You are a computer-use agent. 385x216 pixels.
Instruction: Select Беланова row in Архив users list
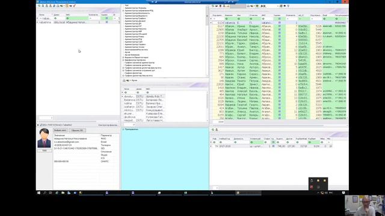[x=144, y=100]
